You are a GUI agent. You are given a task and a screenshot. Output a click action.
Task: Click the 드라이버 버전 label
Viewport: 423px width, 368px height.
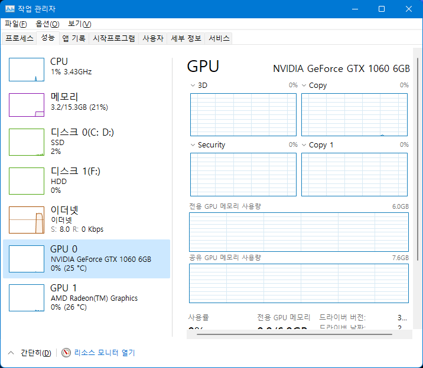pos(342,318)
